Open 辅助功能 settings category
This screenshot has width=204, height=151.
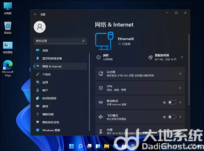click(60, 114)
